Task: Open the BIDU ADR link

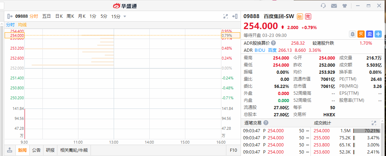Action: [260, 50]
